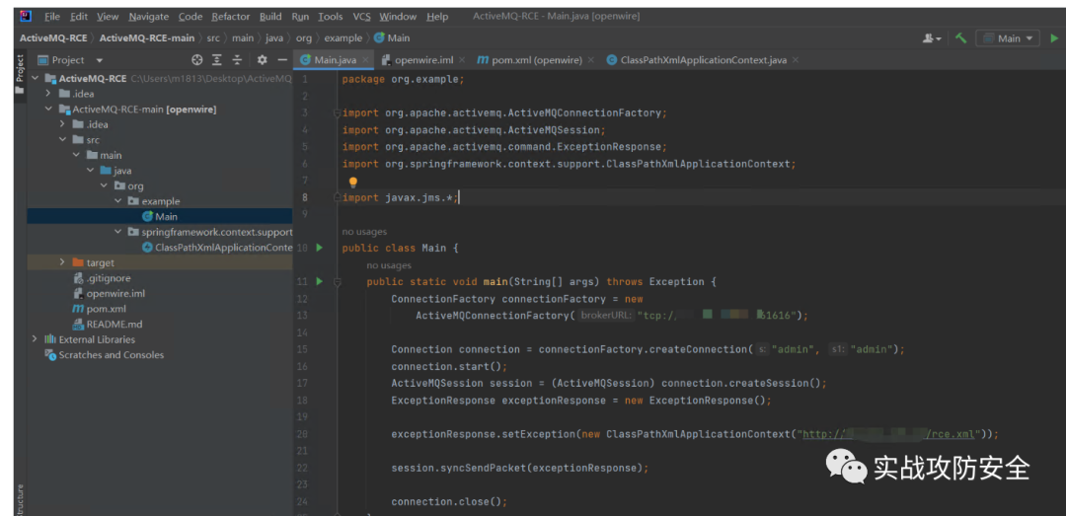The height and width of the screenshot is (516, 1066).
Task: Expand the top-level .idea folder
Action: coord(49,94)
